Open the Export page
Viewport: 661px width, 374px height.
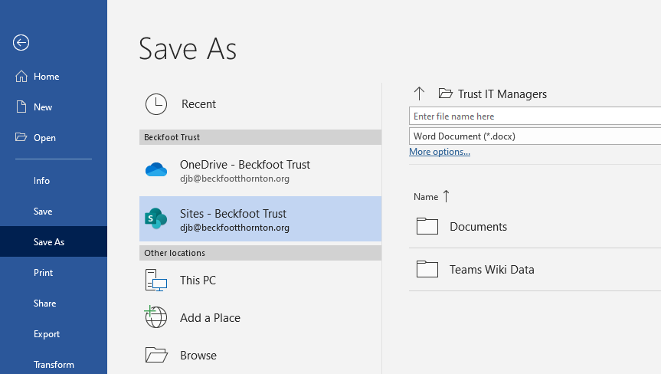54,334
